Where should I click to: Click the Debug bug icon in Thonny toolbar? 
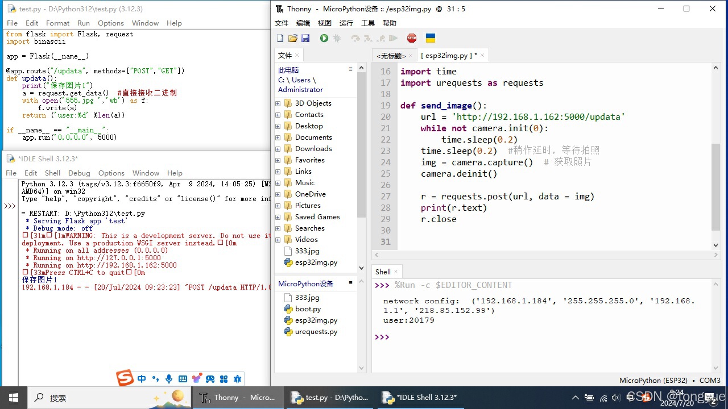pyautogui.click(x=337, y=38)
